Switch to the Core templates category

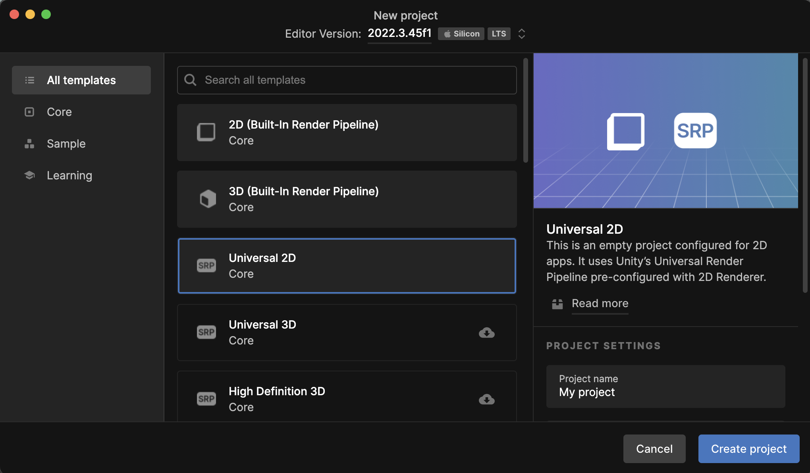(59, 112)
